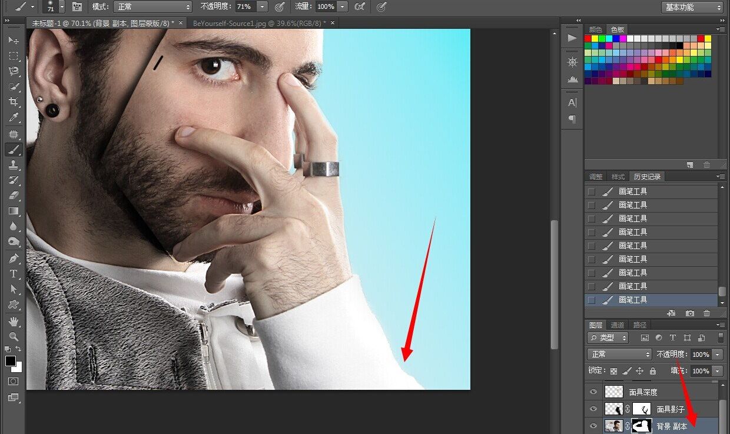Image resolution: width=730 pixels, height=434 pixels.
Task: Select the Zoom tool
Action: [x=14, y=337]
